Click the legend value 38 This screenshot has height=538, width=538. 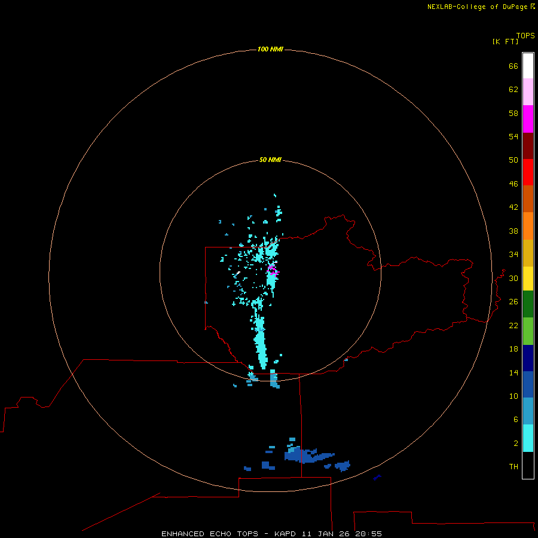point(513,231)
